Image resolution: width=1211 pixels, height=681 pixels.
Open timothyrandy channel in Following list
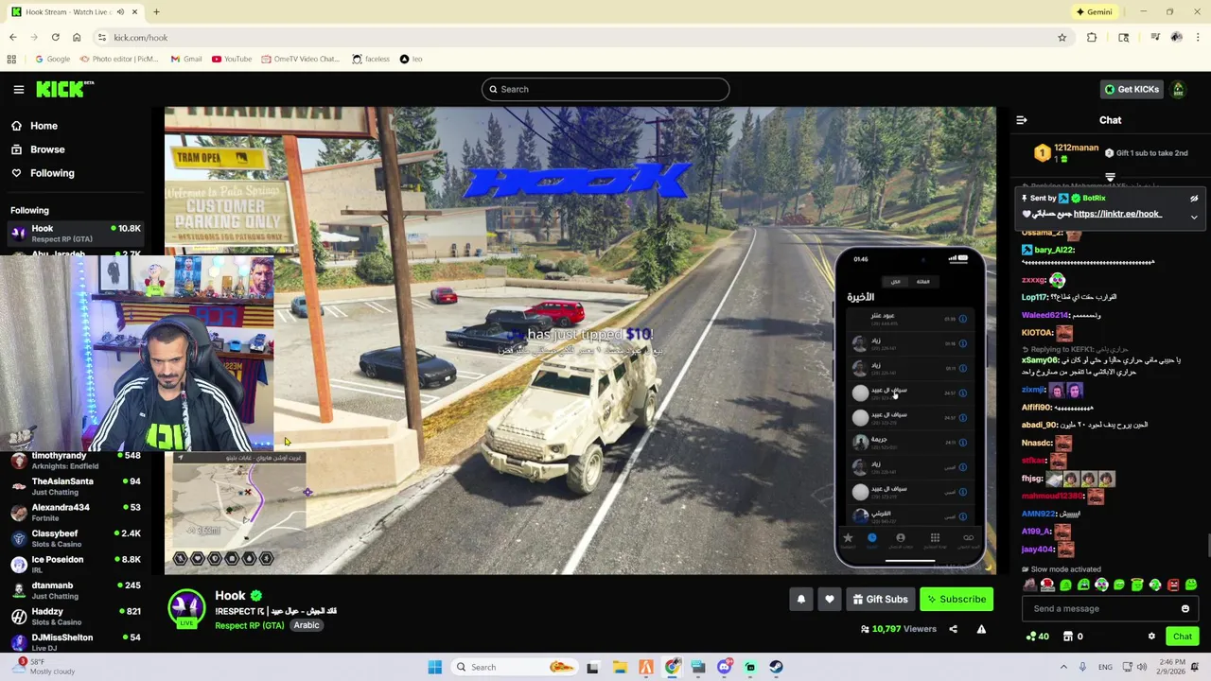coord(76,461)
